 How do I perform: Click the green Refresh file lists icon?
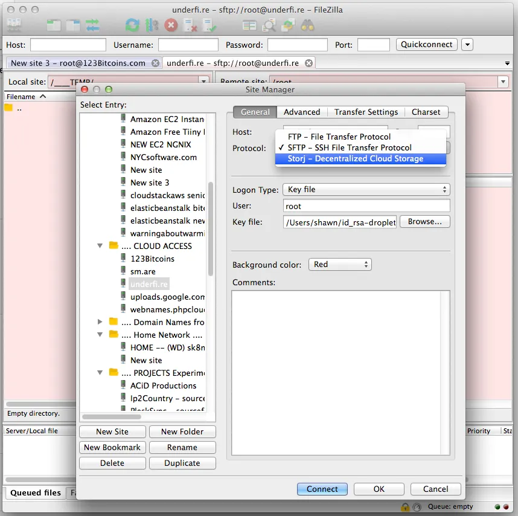pyautogui.click(x=132, y=25)
